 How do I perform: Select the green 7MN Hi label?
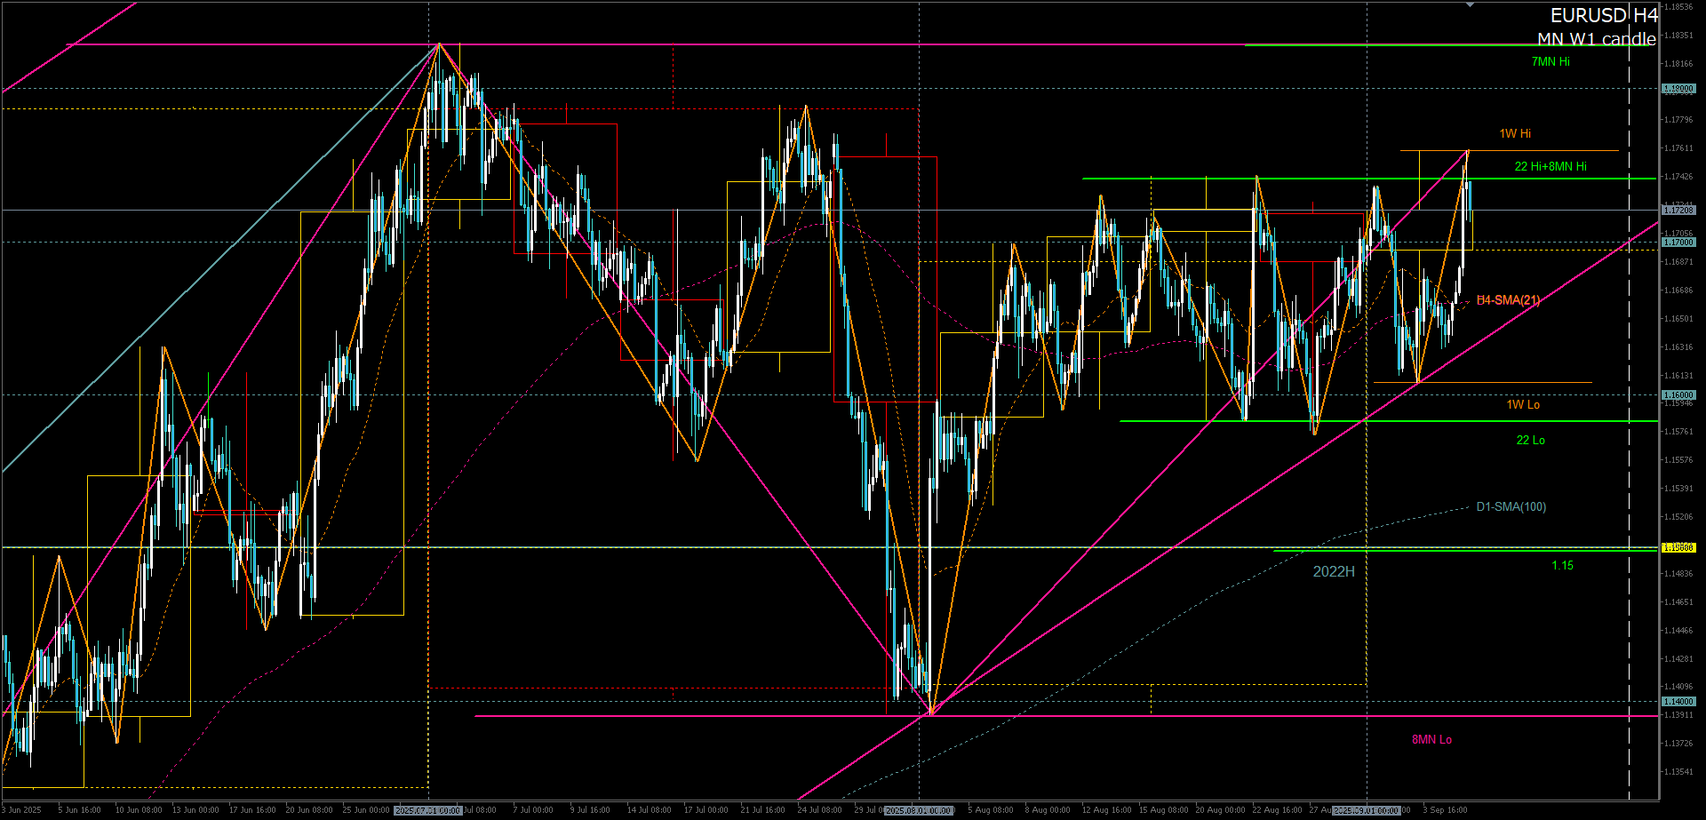(x=1550, y=62)
